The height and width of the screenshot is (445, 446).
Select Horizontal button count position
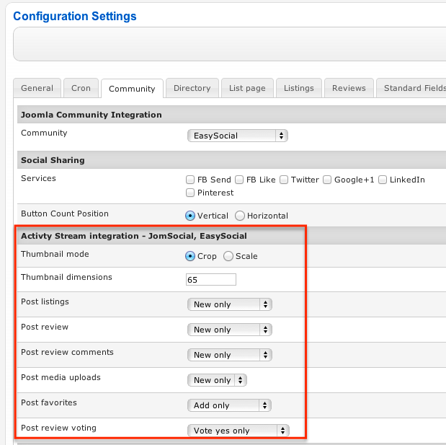click(240, 216)
